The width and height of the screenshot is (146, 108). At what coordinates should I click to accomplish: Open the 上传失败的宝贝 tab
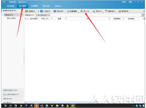pos(43,15)
